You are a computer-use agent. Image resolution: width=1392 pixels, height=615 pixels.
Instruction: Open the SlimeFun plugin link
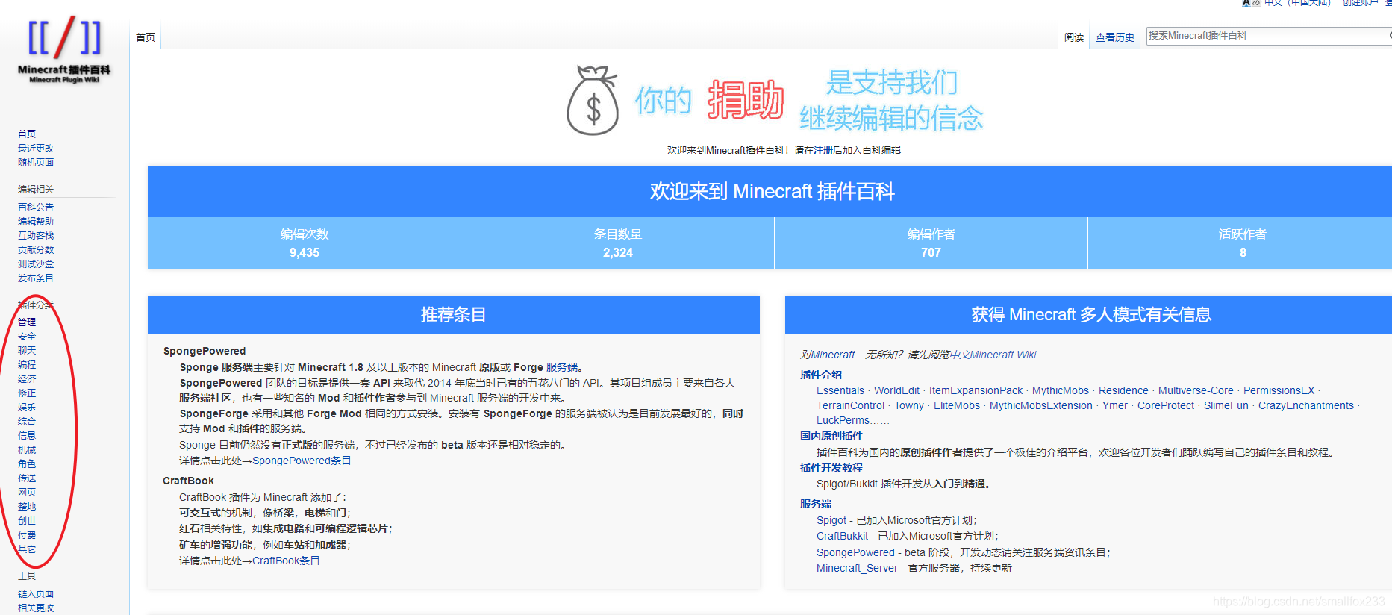tap(1226, 405)
